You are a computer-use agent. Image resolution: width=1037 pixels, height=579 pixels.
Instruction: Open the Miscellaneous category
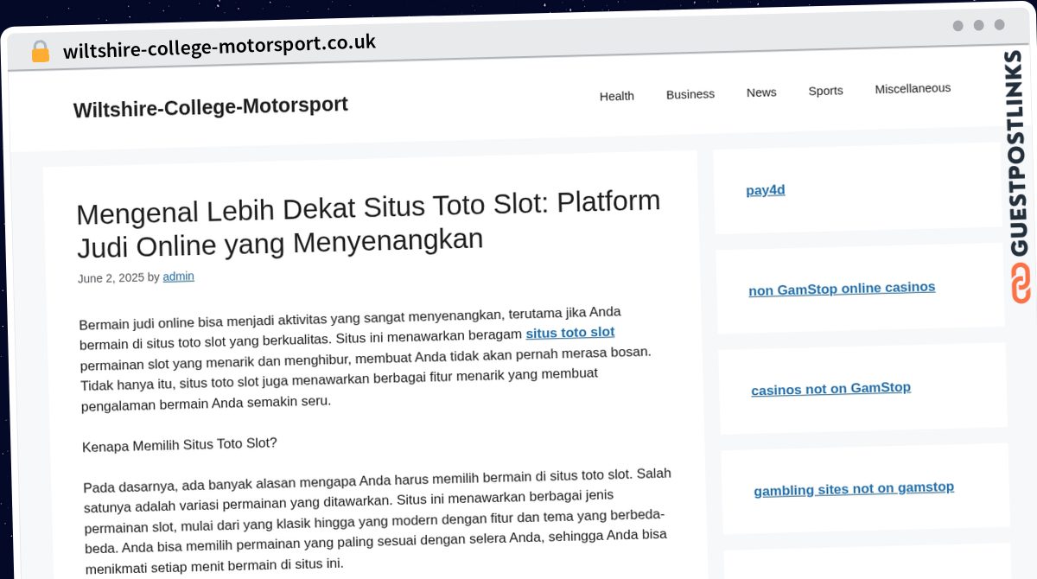click(x=912, y=88)
